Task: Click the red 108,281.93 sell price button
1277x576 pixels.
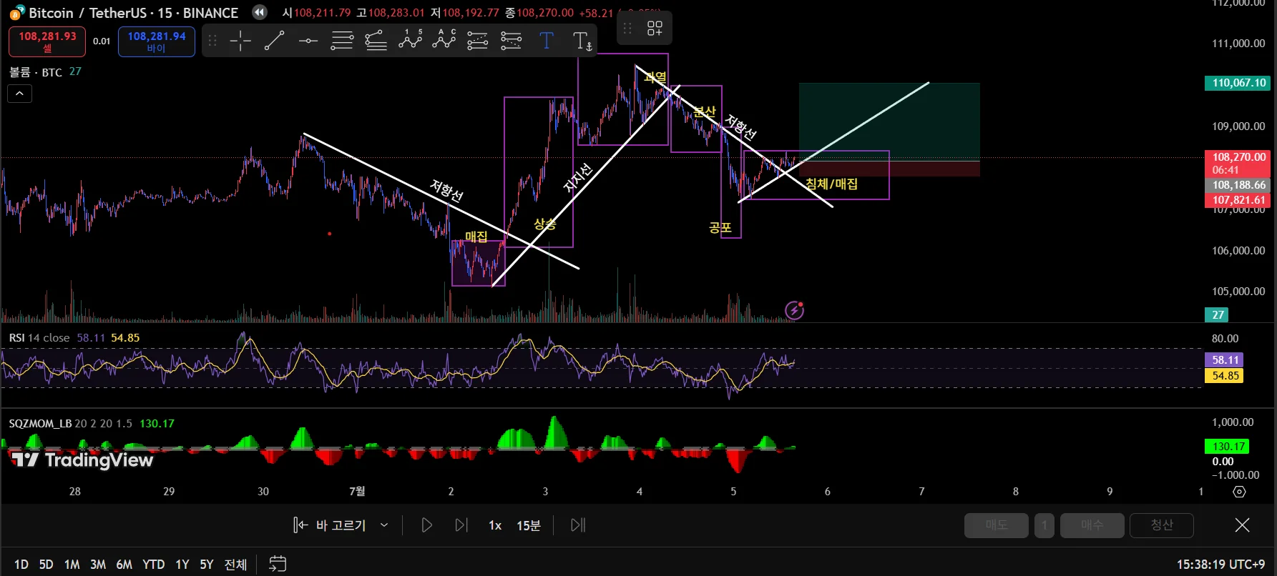Action: (x=47, y=41)
